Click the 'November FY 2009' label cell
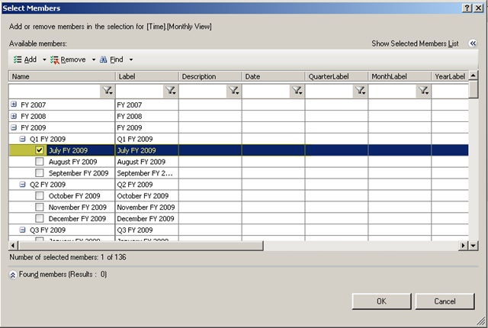488x328 pixels. [147, 207]
